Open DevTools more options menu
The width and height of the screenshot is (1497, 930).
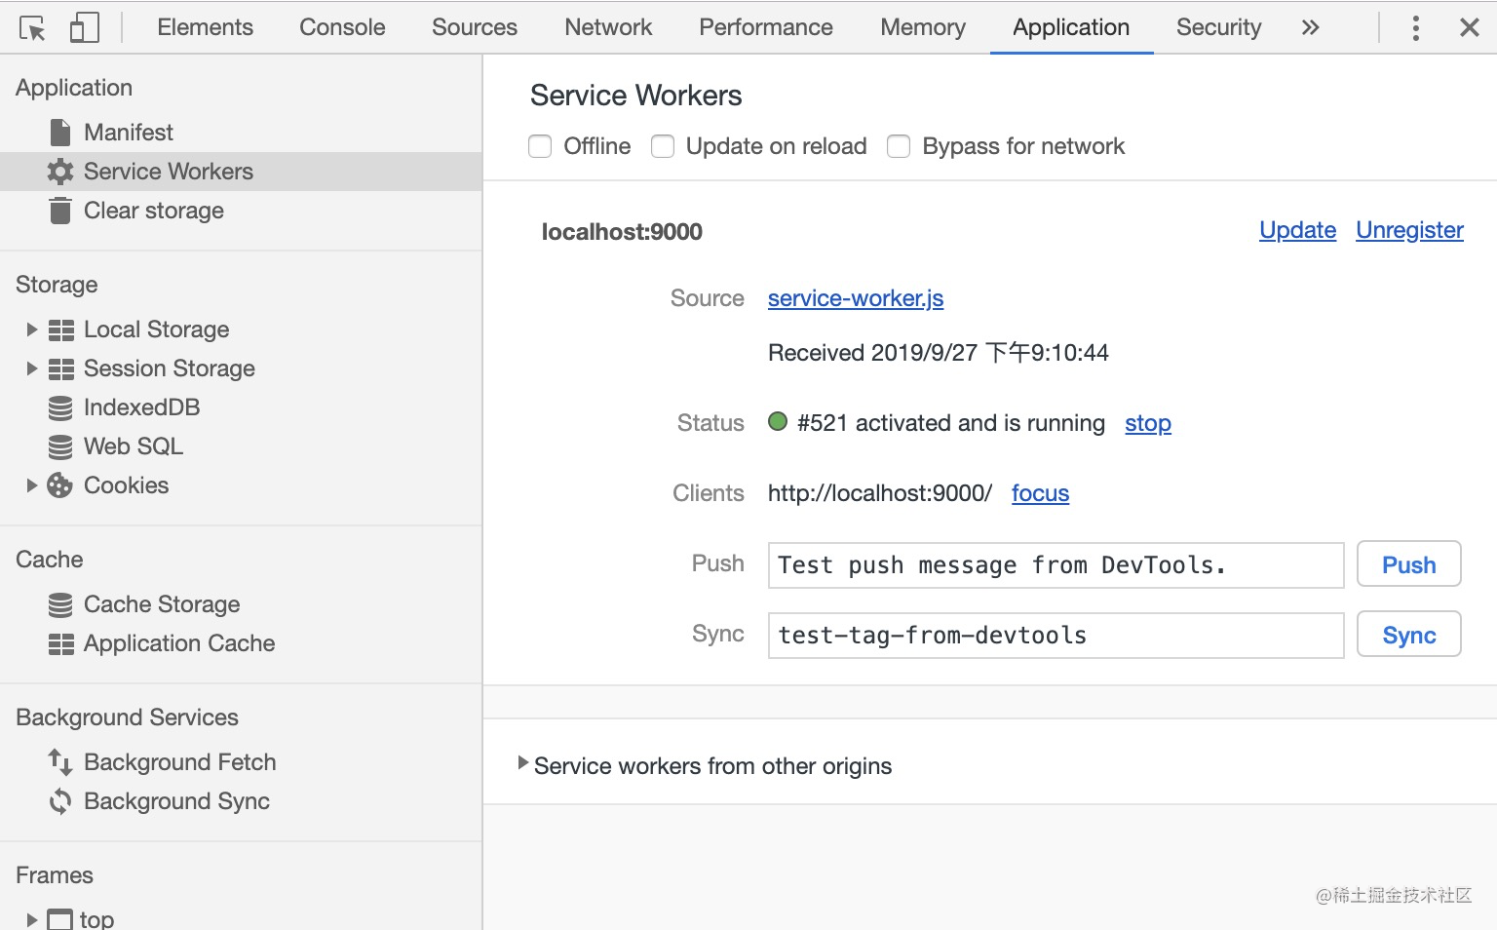pyautogui.click(x=1415, y=28)
